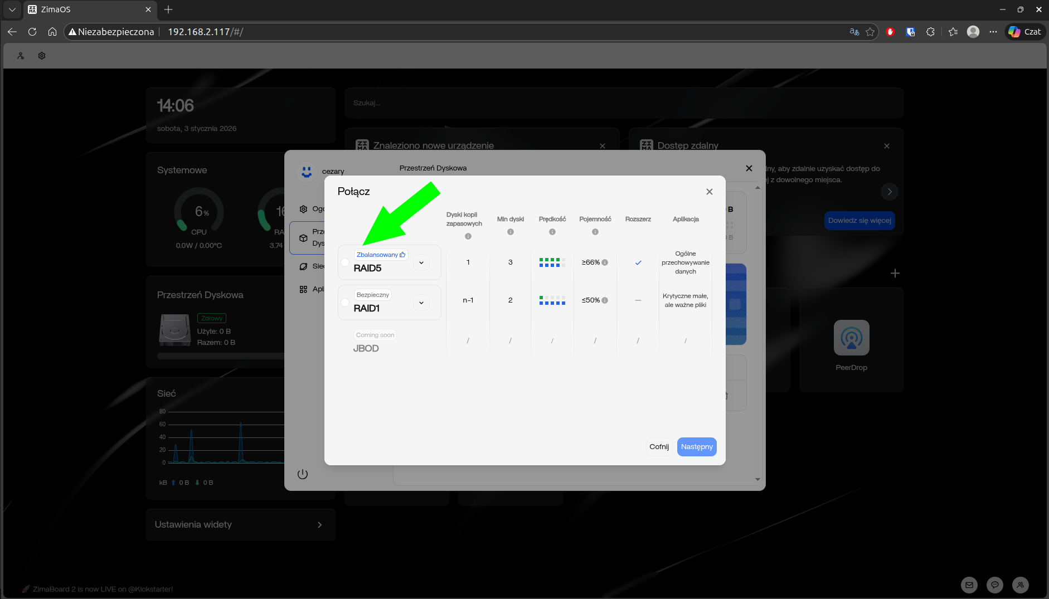Open browser extensions puzzle icon
Image resolution: width=1049 pixels, height=599 pixels.
pyautogui.click(x=930, y=32)
